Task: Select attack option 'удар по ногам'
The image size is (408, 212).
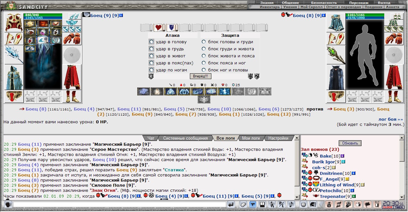Action: [x=151, y=70]
